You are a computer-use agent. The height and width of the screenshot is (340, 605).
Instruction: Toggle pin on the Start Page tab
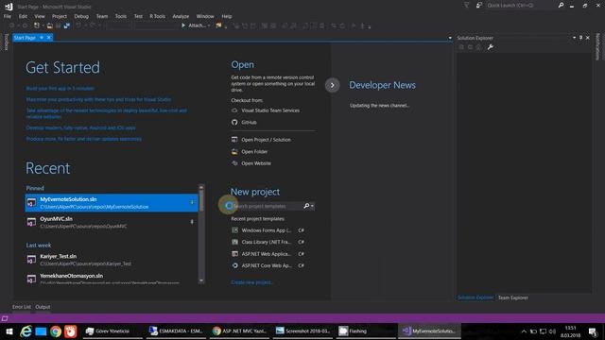click(42, 38)
